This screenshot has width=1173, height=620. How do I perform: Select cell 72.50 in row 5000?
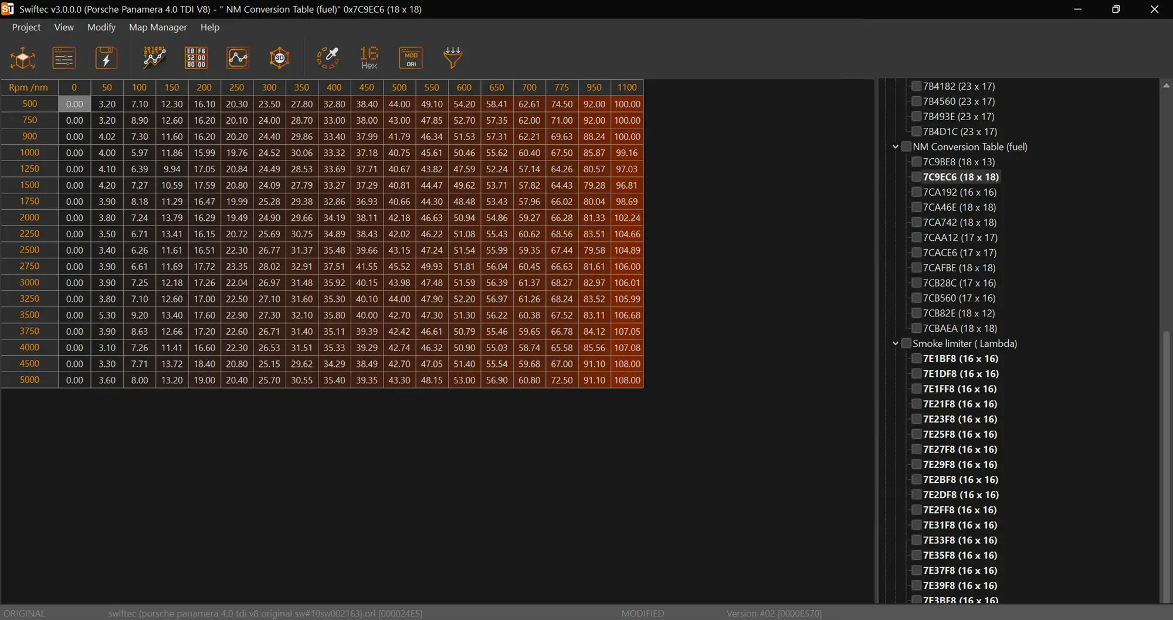561,380
